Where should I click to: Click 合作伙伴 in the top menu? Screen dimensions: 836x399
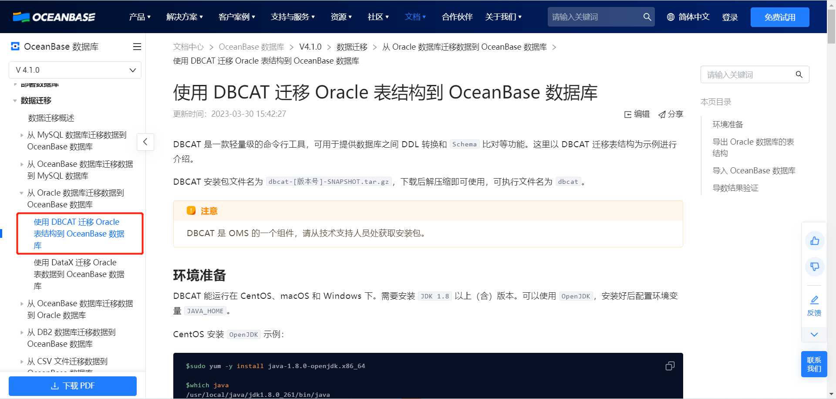tap(457, 17)
